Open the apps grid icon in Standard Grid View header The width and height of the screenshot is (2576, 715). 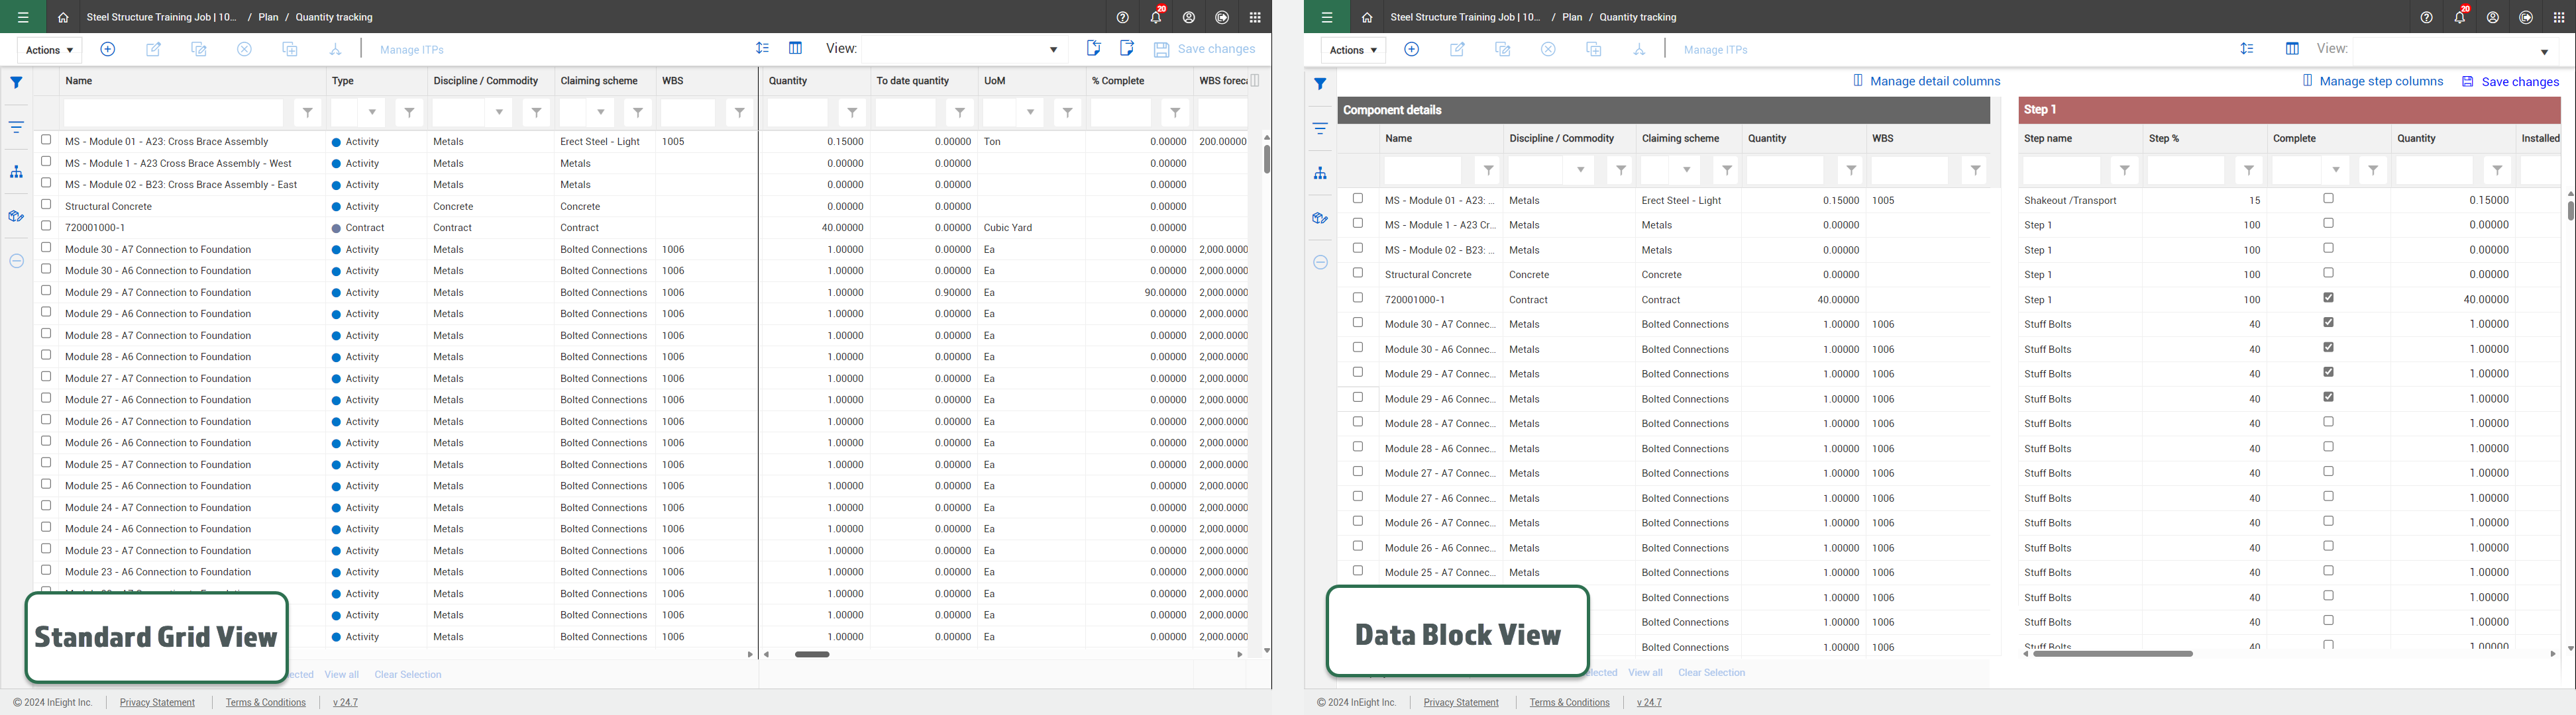[x=1255, y=18]
